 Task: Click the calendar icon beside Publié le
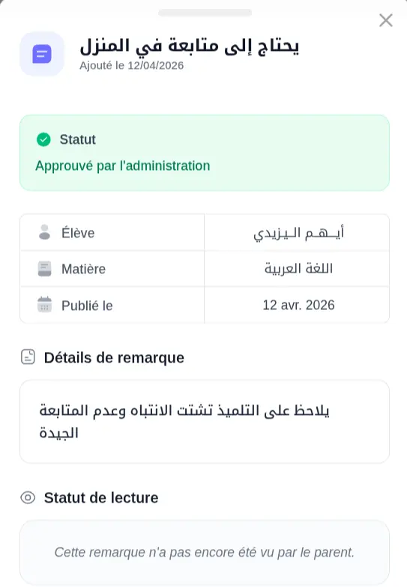click(45, 305)
